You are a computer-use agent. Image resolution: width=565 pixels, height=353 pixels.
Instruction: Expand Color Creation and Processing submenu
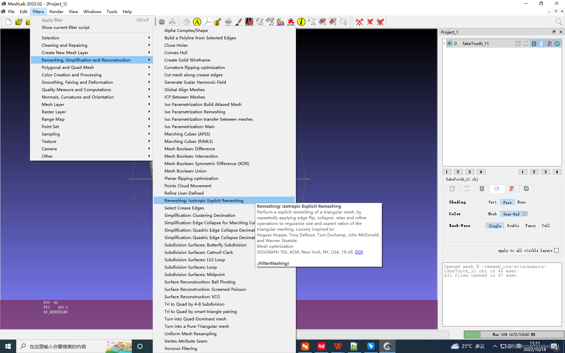tap(91, 75)
